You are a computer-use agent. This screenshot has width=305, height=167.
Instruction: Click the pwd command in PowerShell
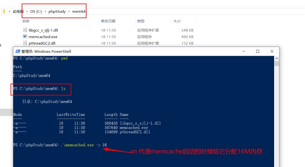[64, 58]
